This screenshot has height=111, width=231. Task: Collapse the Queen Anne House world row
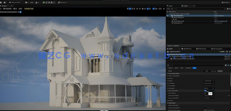click(x=170, y=14)
